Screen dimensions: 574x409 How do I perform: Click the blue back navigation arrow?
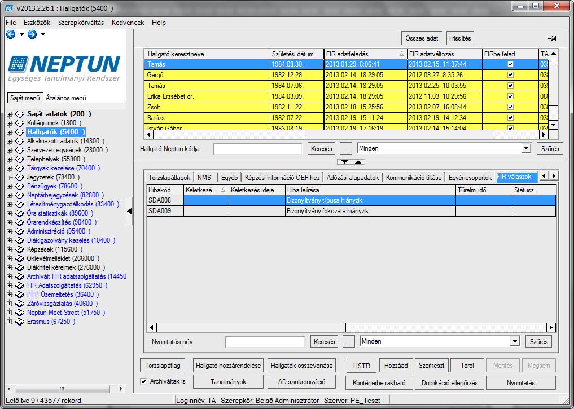tap(11, 34)
